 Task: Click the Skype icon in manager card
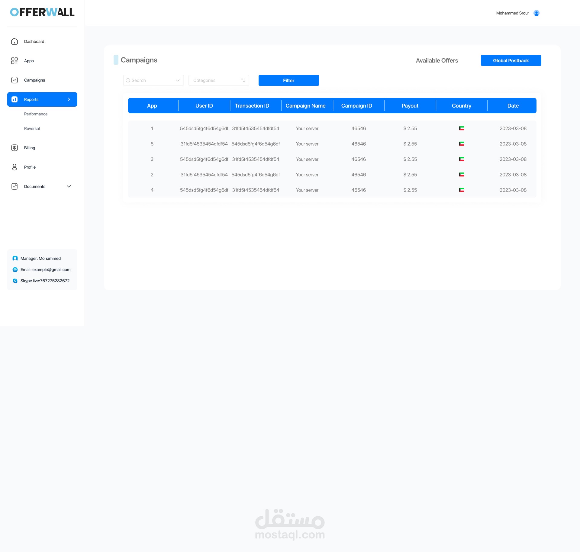15,281
